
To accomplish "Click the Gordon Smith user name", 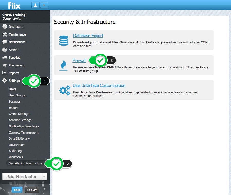I will click(x=12, y=19).
